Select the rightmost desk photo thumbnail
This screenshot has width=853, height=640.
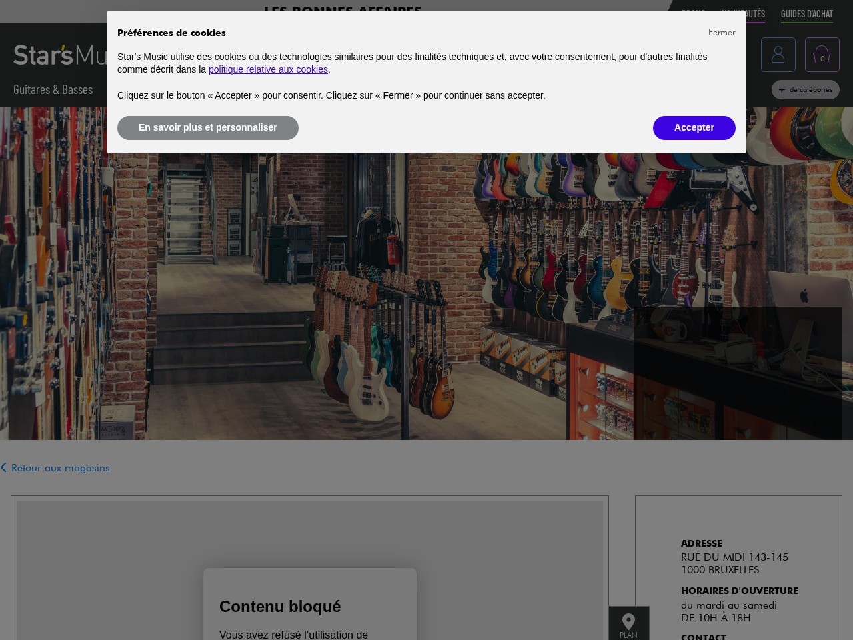(x=738, y=373)
